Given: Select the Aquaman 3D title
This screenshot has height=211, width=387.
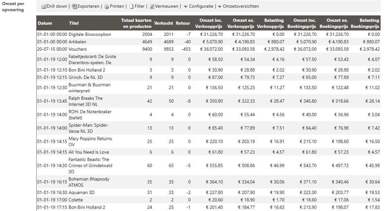Looking at the screenshot, I should [x=82, y=192].
